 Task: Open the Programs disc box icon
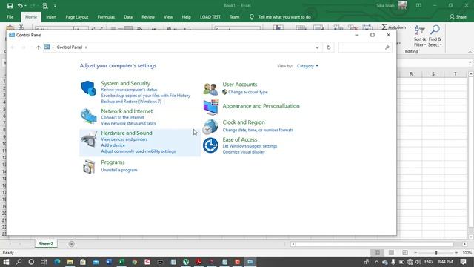tap(89, 167)
